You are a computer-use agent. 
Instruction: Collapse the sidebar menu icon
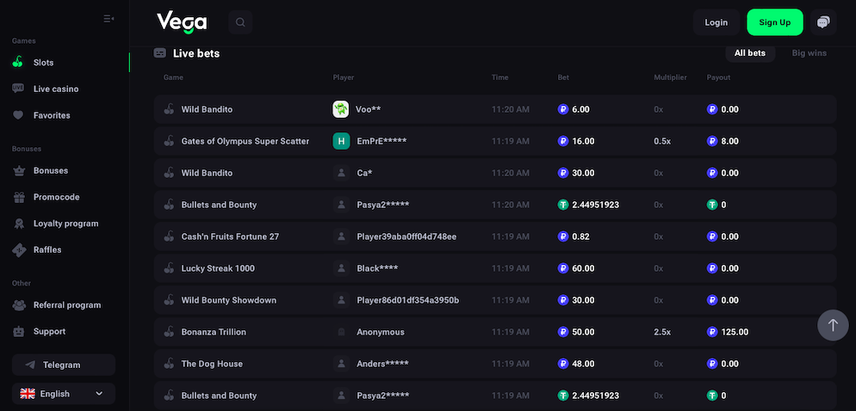[x=109, y=18]
